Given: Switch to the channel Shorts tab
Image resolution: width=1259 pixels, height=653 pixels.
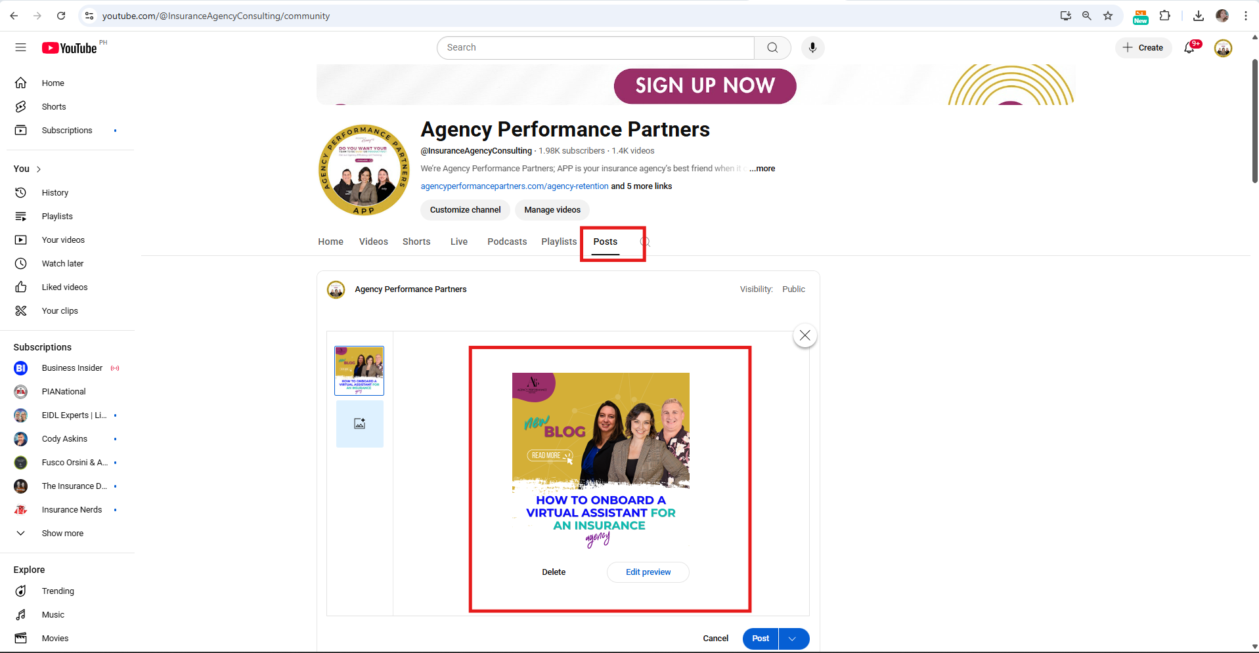Looking at the screenshot, I should [416, 242].
